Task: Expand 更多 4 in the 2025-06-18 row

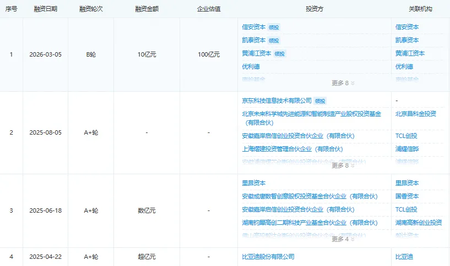Action: (343, 239)
